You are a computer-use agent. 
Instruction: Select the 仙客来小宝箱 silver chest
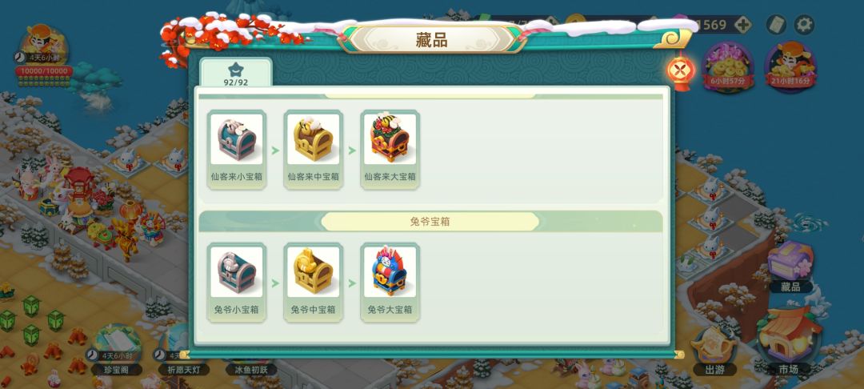[236, 150]
